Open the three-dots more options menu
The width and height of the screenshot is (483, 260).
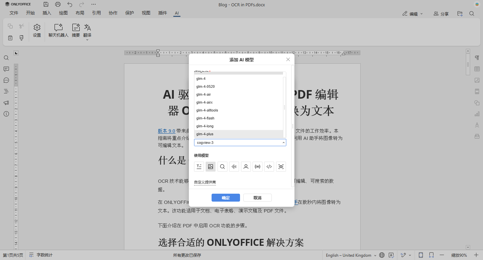pos(94,4)
